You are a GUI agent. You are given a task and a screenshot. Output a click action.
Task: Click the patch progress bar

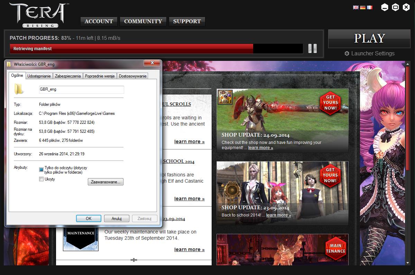click(156, 49)
